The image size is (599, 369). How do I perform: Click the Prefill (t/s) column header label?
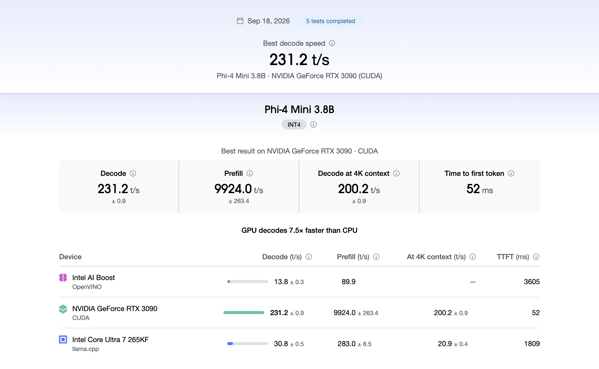pos(353,257)
